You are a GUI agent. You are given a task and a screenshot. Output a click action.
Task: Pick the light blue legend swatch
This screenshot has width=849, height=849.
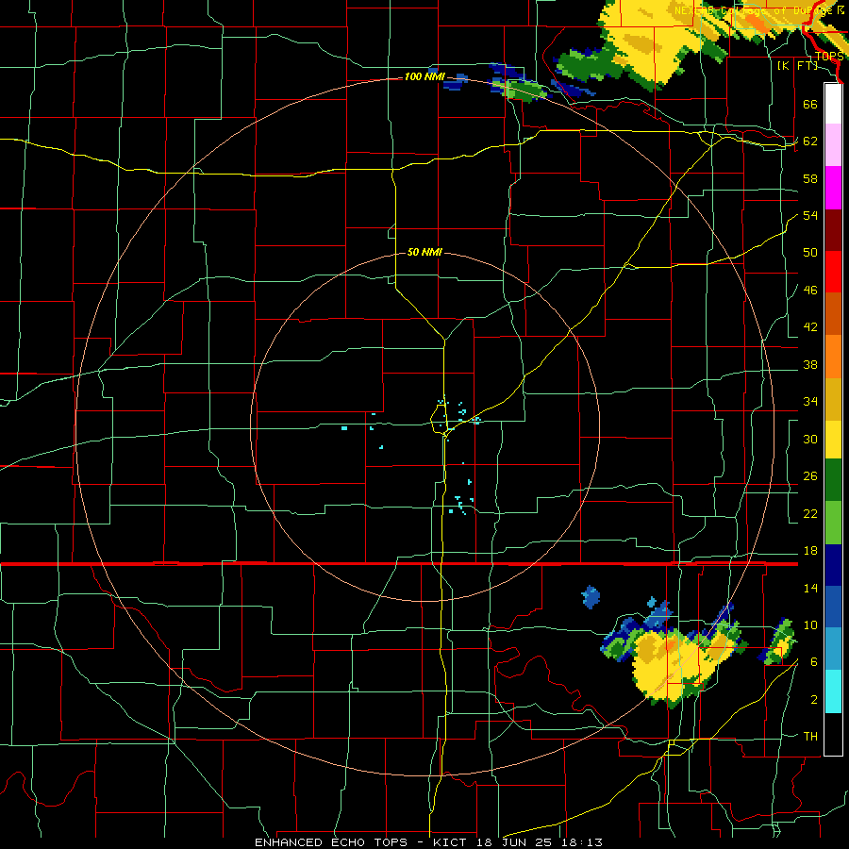(x=833, y=649)
